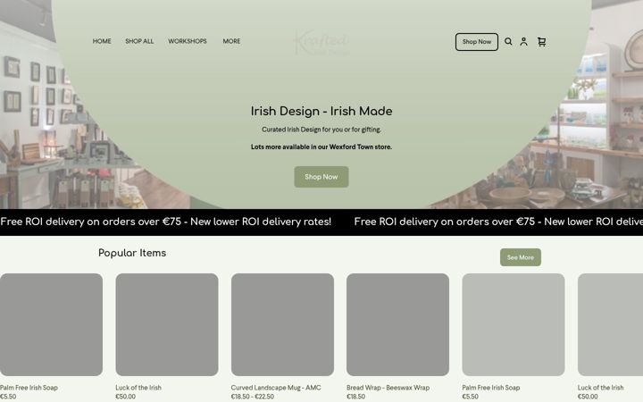The height and width of the screenshot is (402, 643).
Task: Click the outlined Shop Now header button
Action: tap(477, 42)
